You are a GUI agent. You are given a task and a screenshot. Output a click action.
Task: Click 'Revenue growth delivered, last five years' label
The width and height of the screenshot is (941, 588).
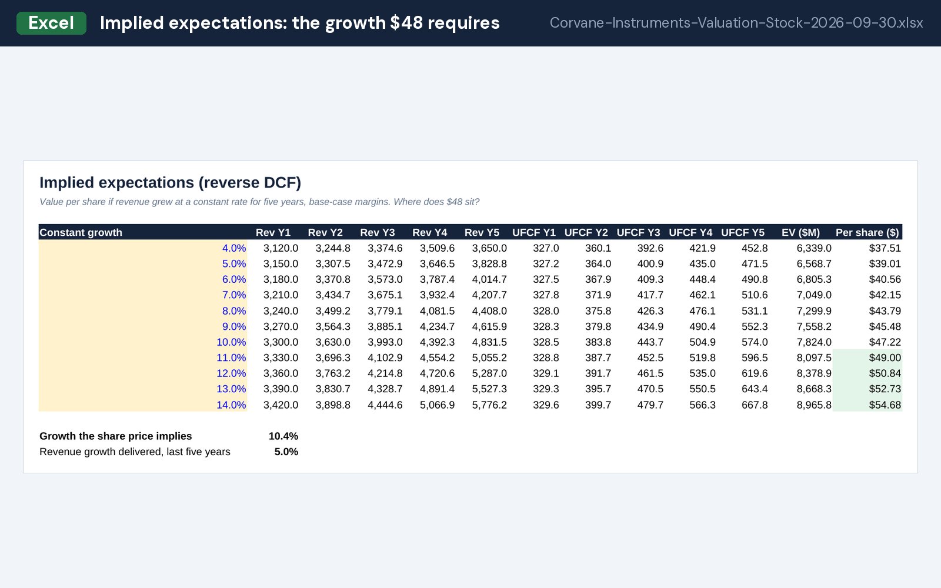135,452
